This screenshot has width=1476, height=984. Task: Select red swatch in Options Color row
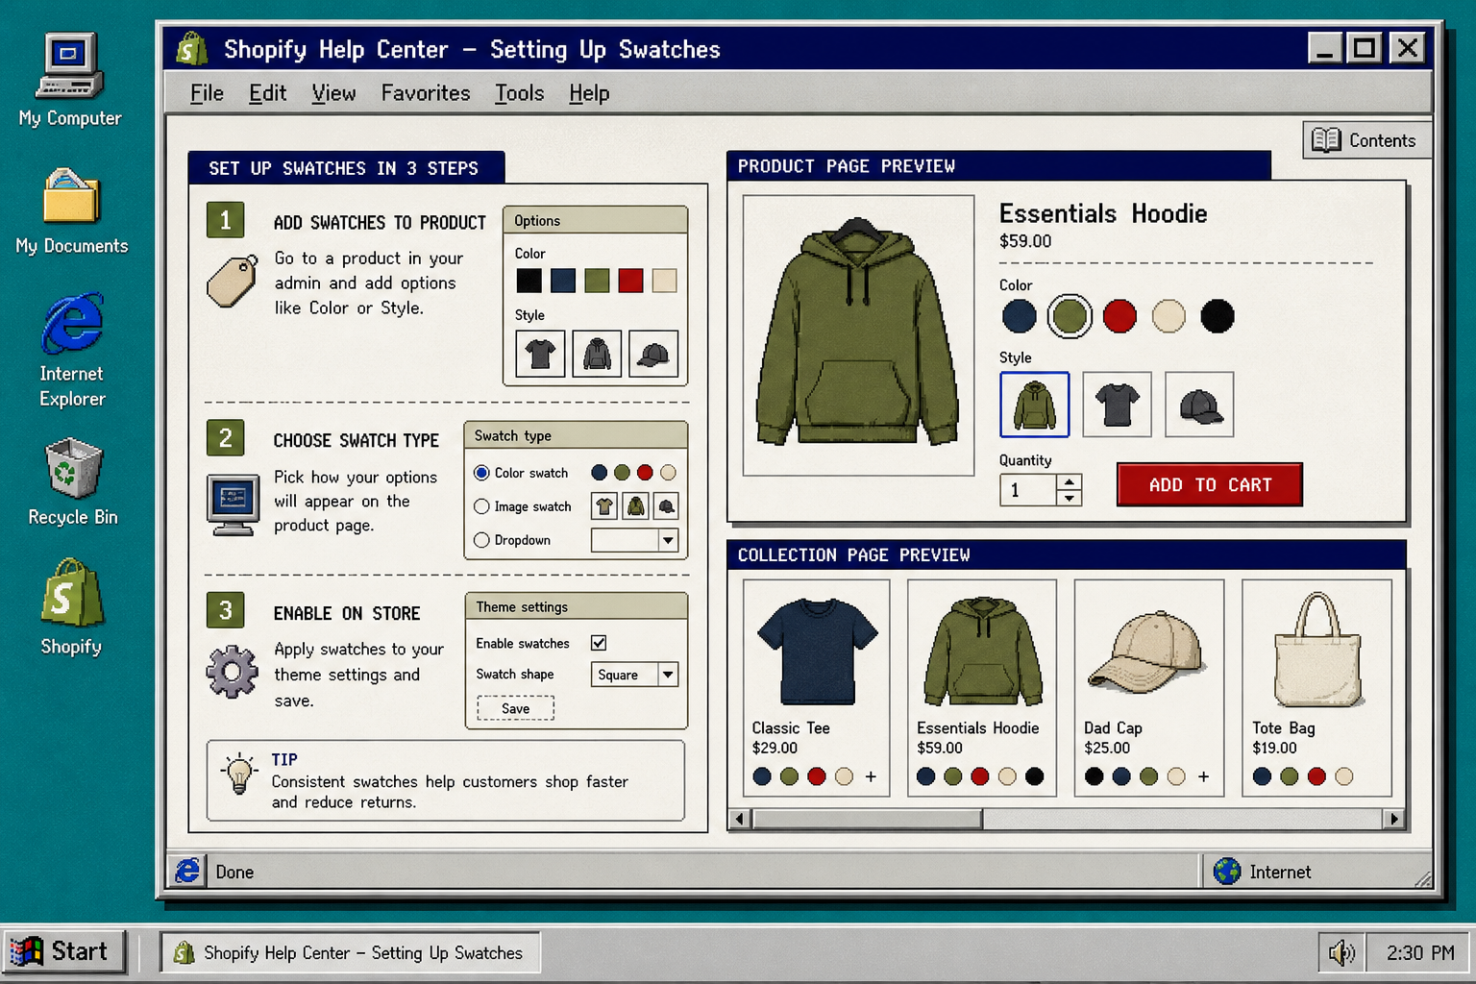630,281
